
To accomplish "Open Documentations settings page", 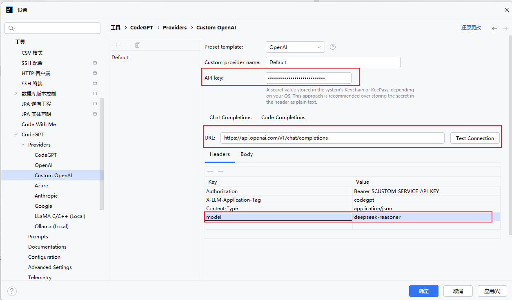I will point(47,247).
